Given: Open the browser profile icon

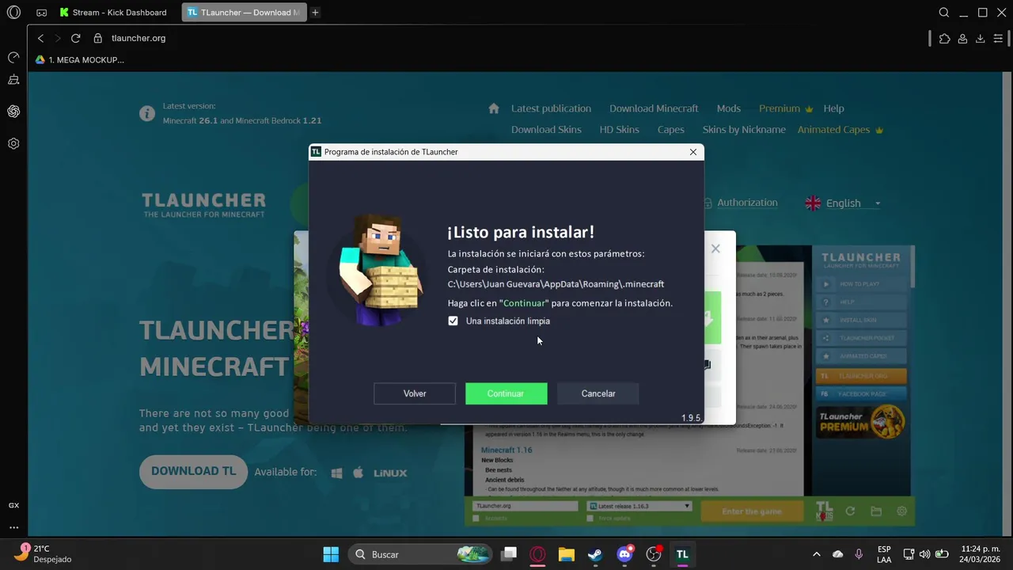Looking at the screenshot, I should tap(962, 38).
